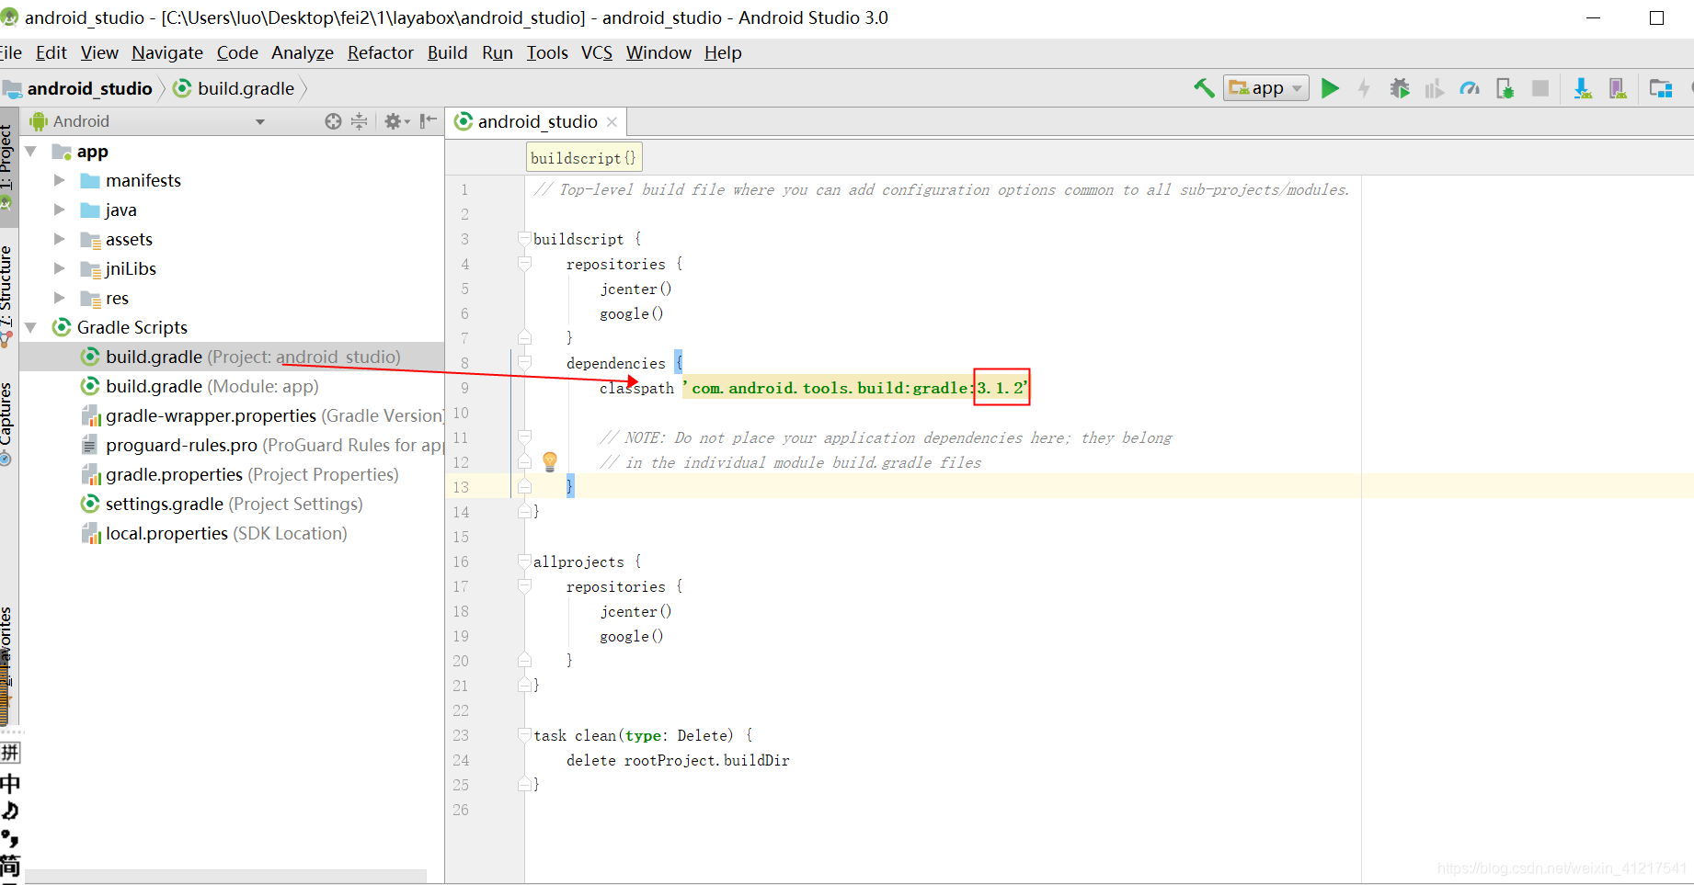Open the Build menu

point(448,52)
